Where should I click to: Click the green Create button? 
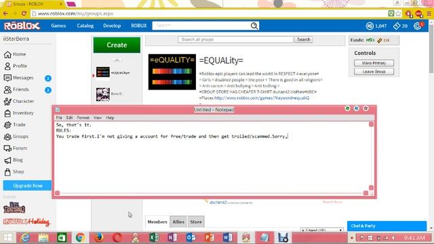coord(117,45)
